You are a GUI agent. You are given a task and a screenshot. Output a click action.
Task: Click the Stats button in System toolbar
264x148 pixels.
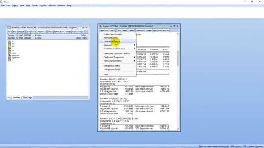[160, 30]
